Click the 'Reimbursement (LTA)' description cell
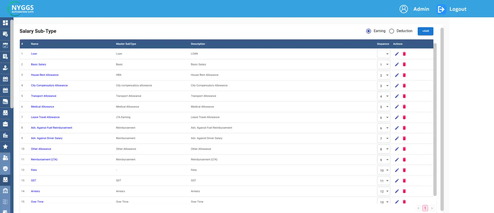The width and height of the screenshot is (494, 213). click(204, 159)
